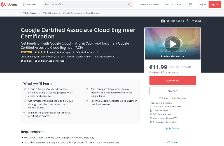Click the Share link text
The image size is (224, 146).
click(174, 142)
